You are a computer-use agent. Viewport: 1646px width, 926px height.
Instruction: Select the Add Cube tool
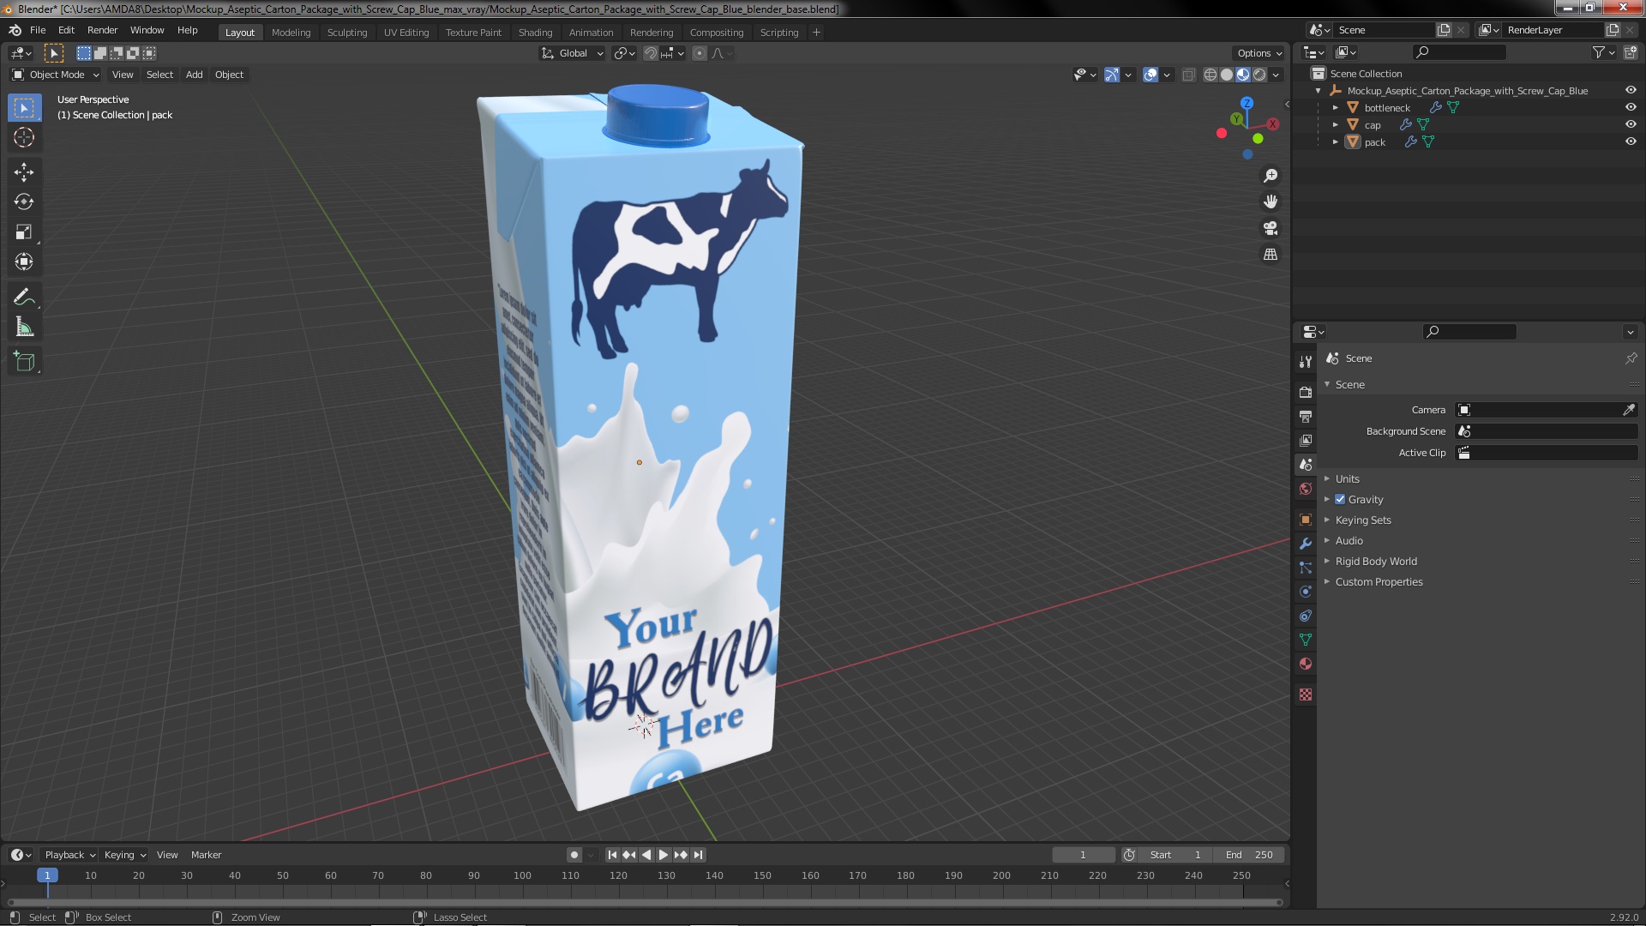[24, 362]
